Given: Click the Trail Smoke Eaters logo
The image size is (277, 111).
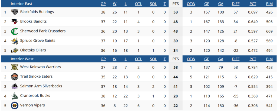Looking at the screenshot, I should (x=15, y=77).
